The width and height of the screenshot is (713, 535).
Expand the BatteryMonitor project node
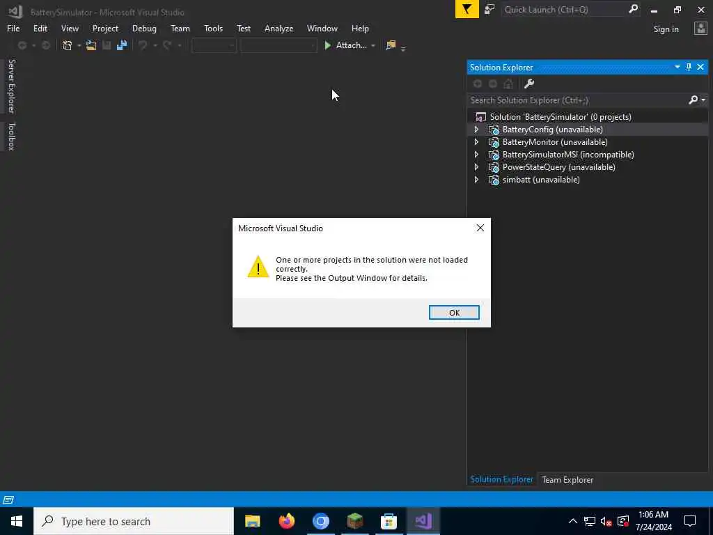click(x=476, y=142)
